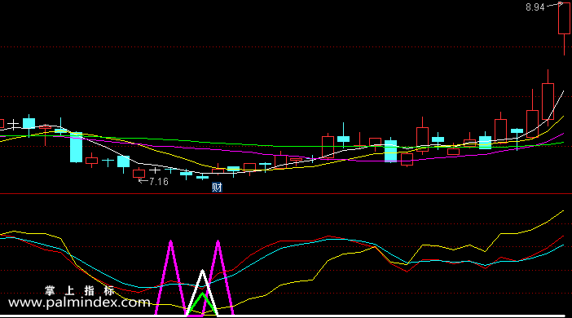Click the second magenta spike peak in indicator
This screenshot has height=318, width=572.
coord(218,242)
